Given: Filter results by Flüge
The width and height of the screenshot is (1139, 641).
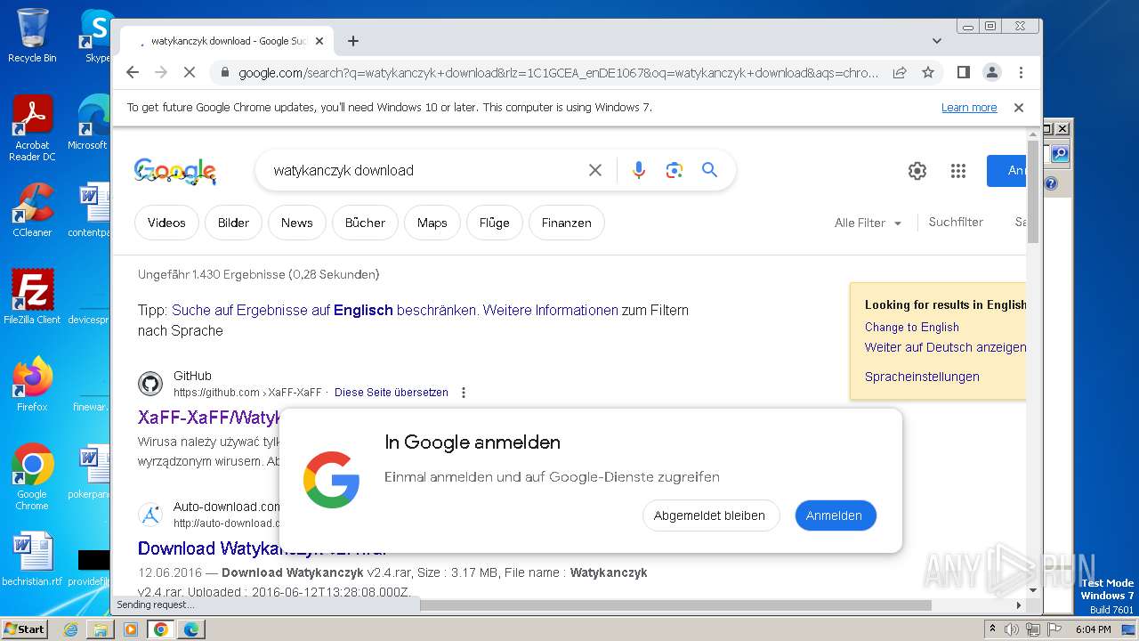Looking at the screenshot, I should 494,223.
